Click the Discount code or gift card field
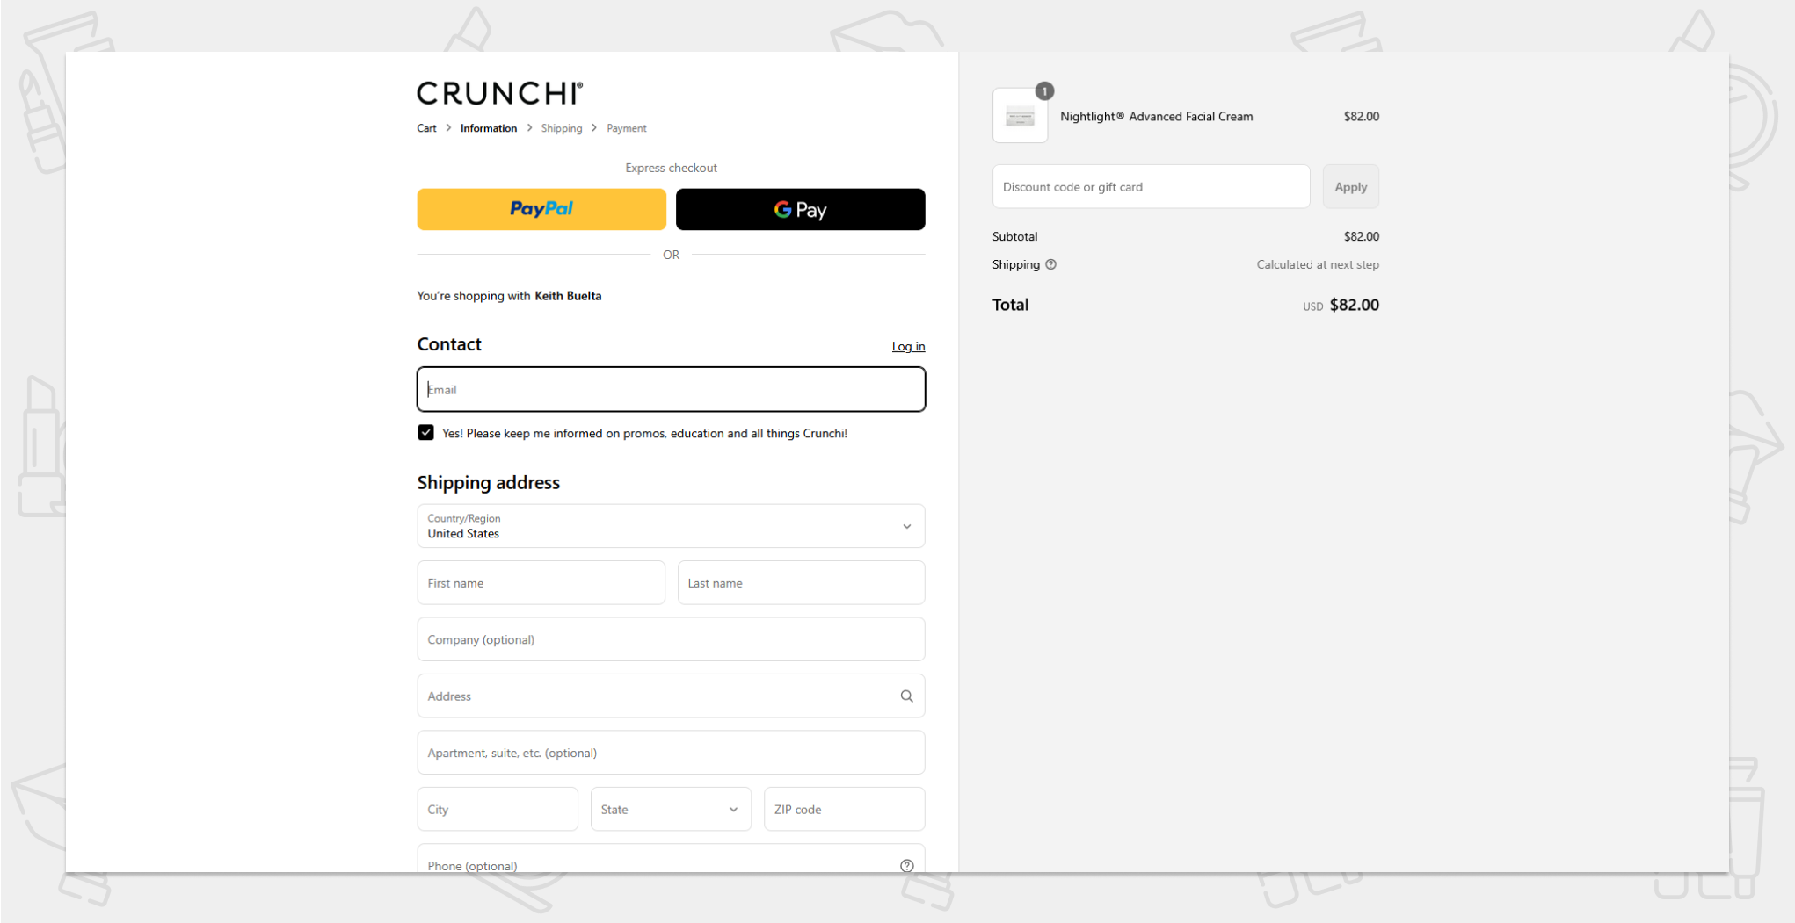 point(1151,187)
